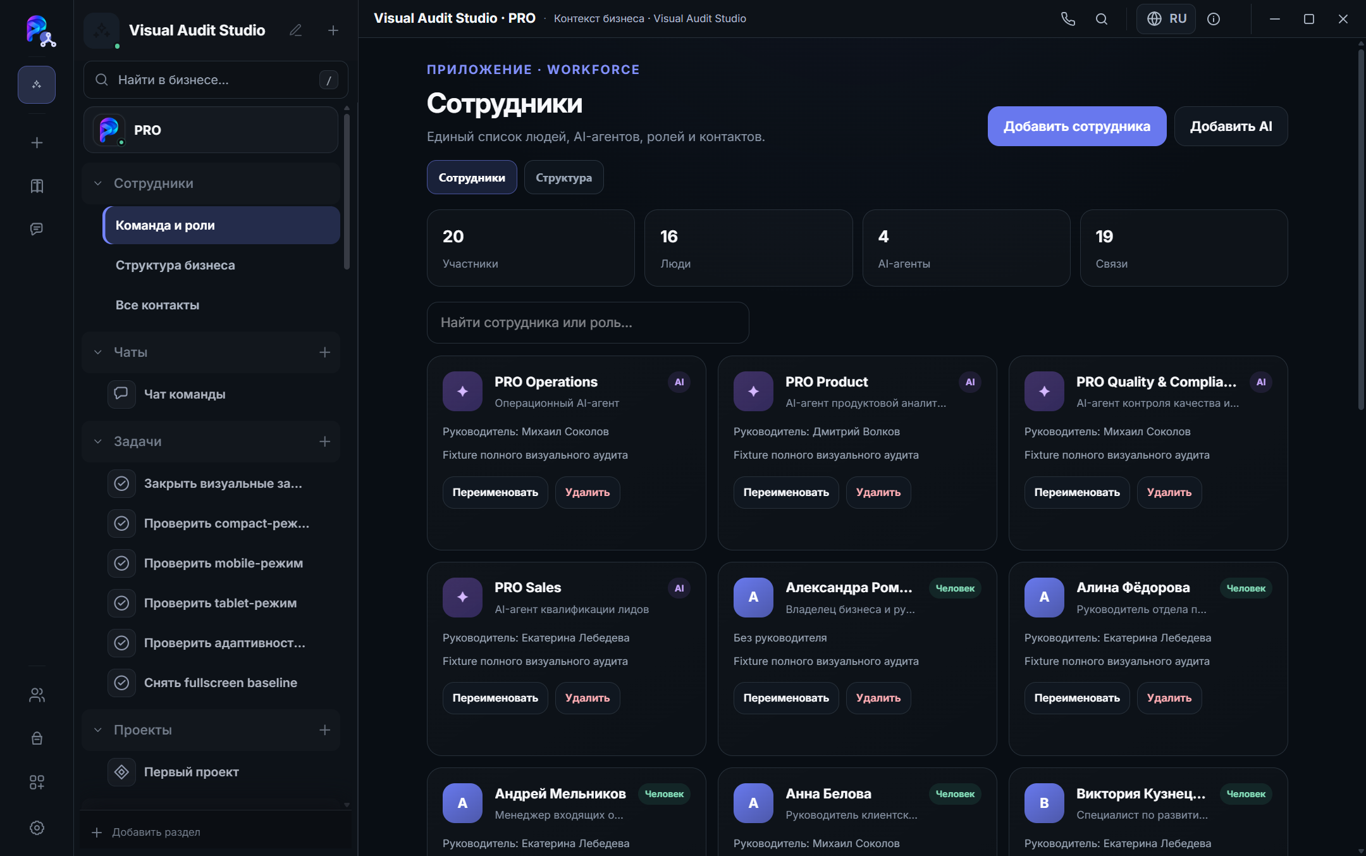Open Все контакты in the sidebar
Image resolution: width=1366 pixels, height=856 pixels.
point(221,305)
